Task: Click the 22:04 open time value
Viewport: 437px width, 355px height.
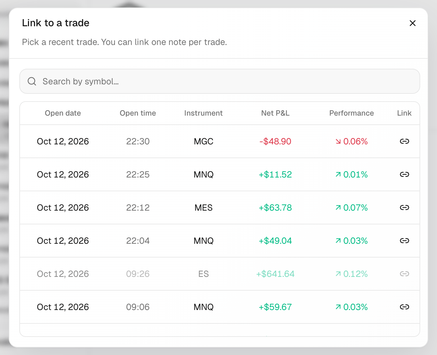Action: 138,241
